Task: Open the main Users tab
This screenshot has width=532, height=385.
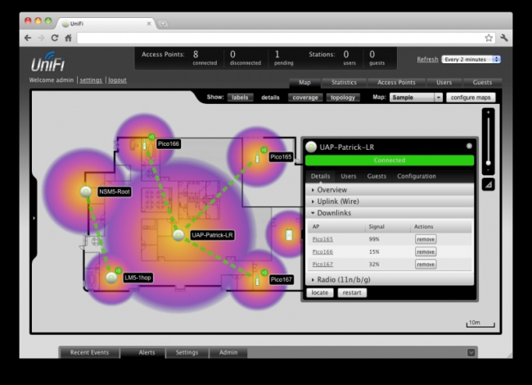Action: click(444, 83)
